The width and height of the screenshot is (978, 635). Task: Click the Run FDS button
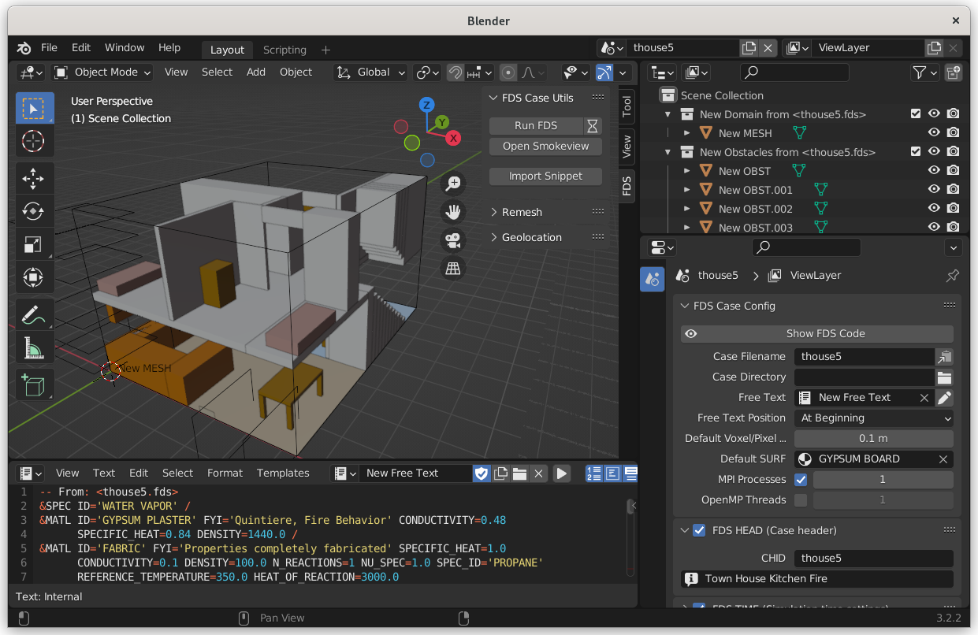pyautogui.click(x=536, y=125)
